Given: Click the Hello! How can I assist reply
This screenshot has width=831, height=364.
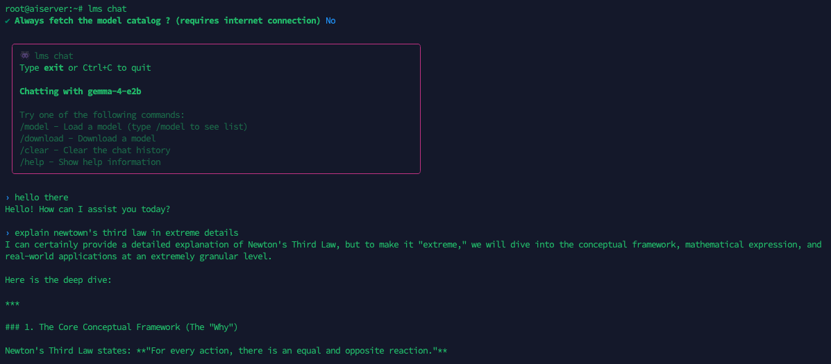Looking at the screenshot, I should 87,209.
